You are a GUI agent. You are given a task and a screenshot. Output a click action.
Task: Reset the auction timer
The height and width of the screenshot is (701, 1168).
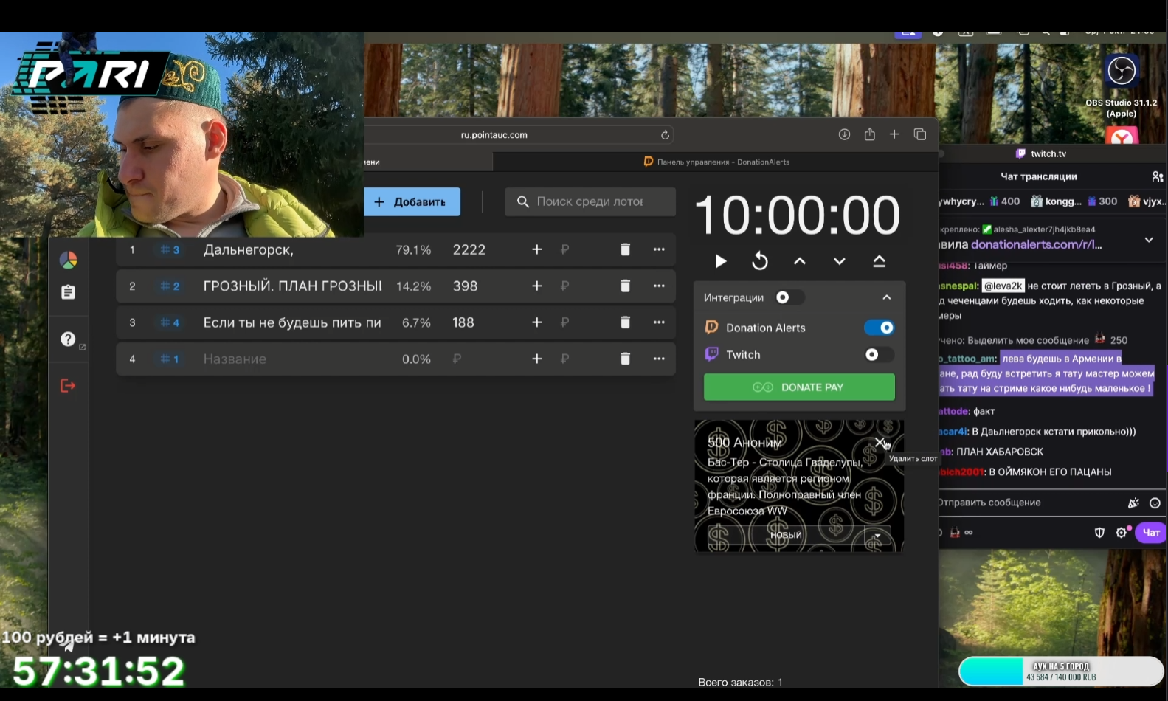(x=760, y=261)
